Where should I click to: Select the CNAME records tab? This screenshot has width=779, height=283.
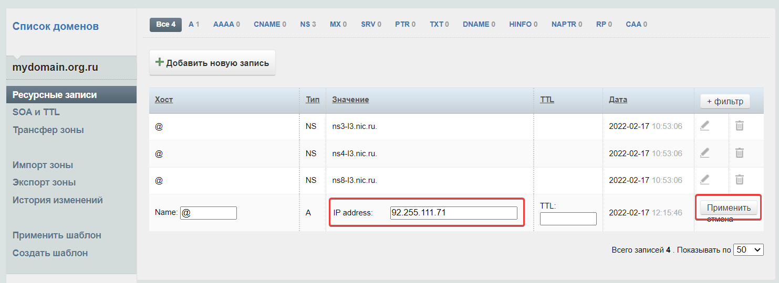[269, 24]
